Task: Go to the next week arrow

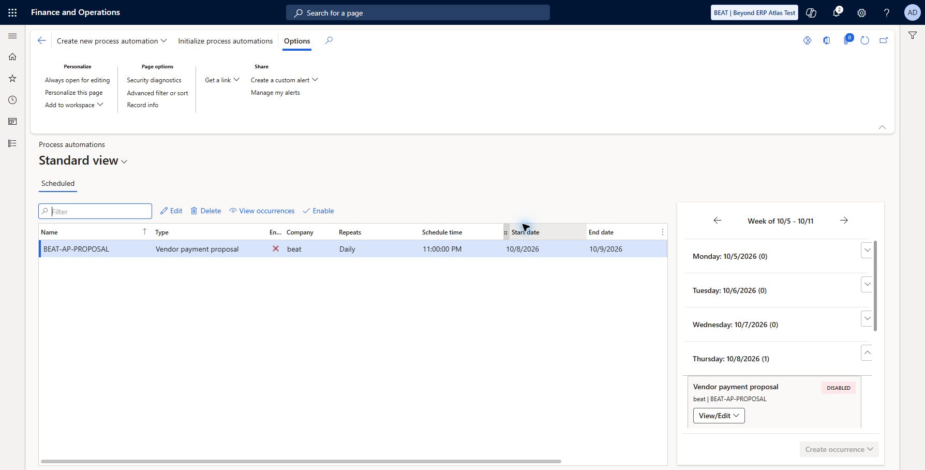Action: click(844, 221)
